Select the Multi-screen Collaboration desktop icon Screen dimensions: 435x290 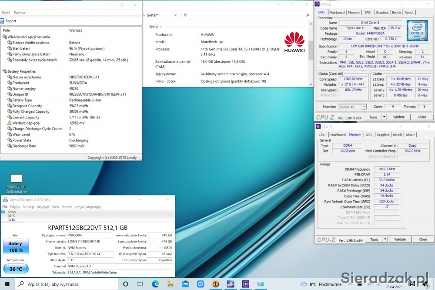pos(17,184)
